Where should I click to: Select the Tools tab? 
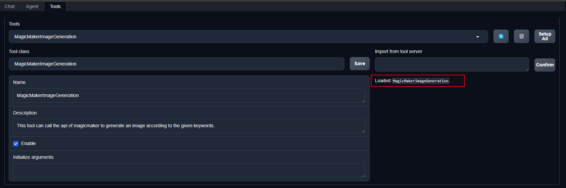pyautogui.click(x=55, y=6)
